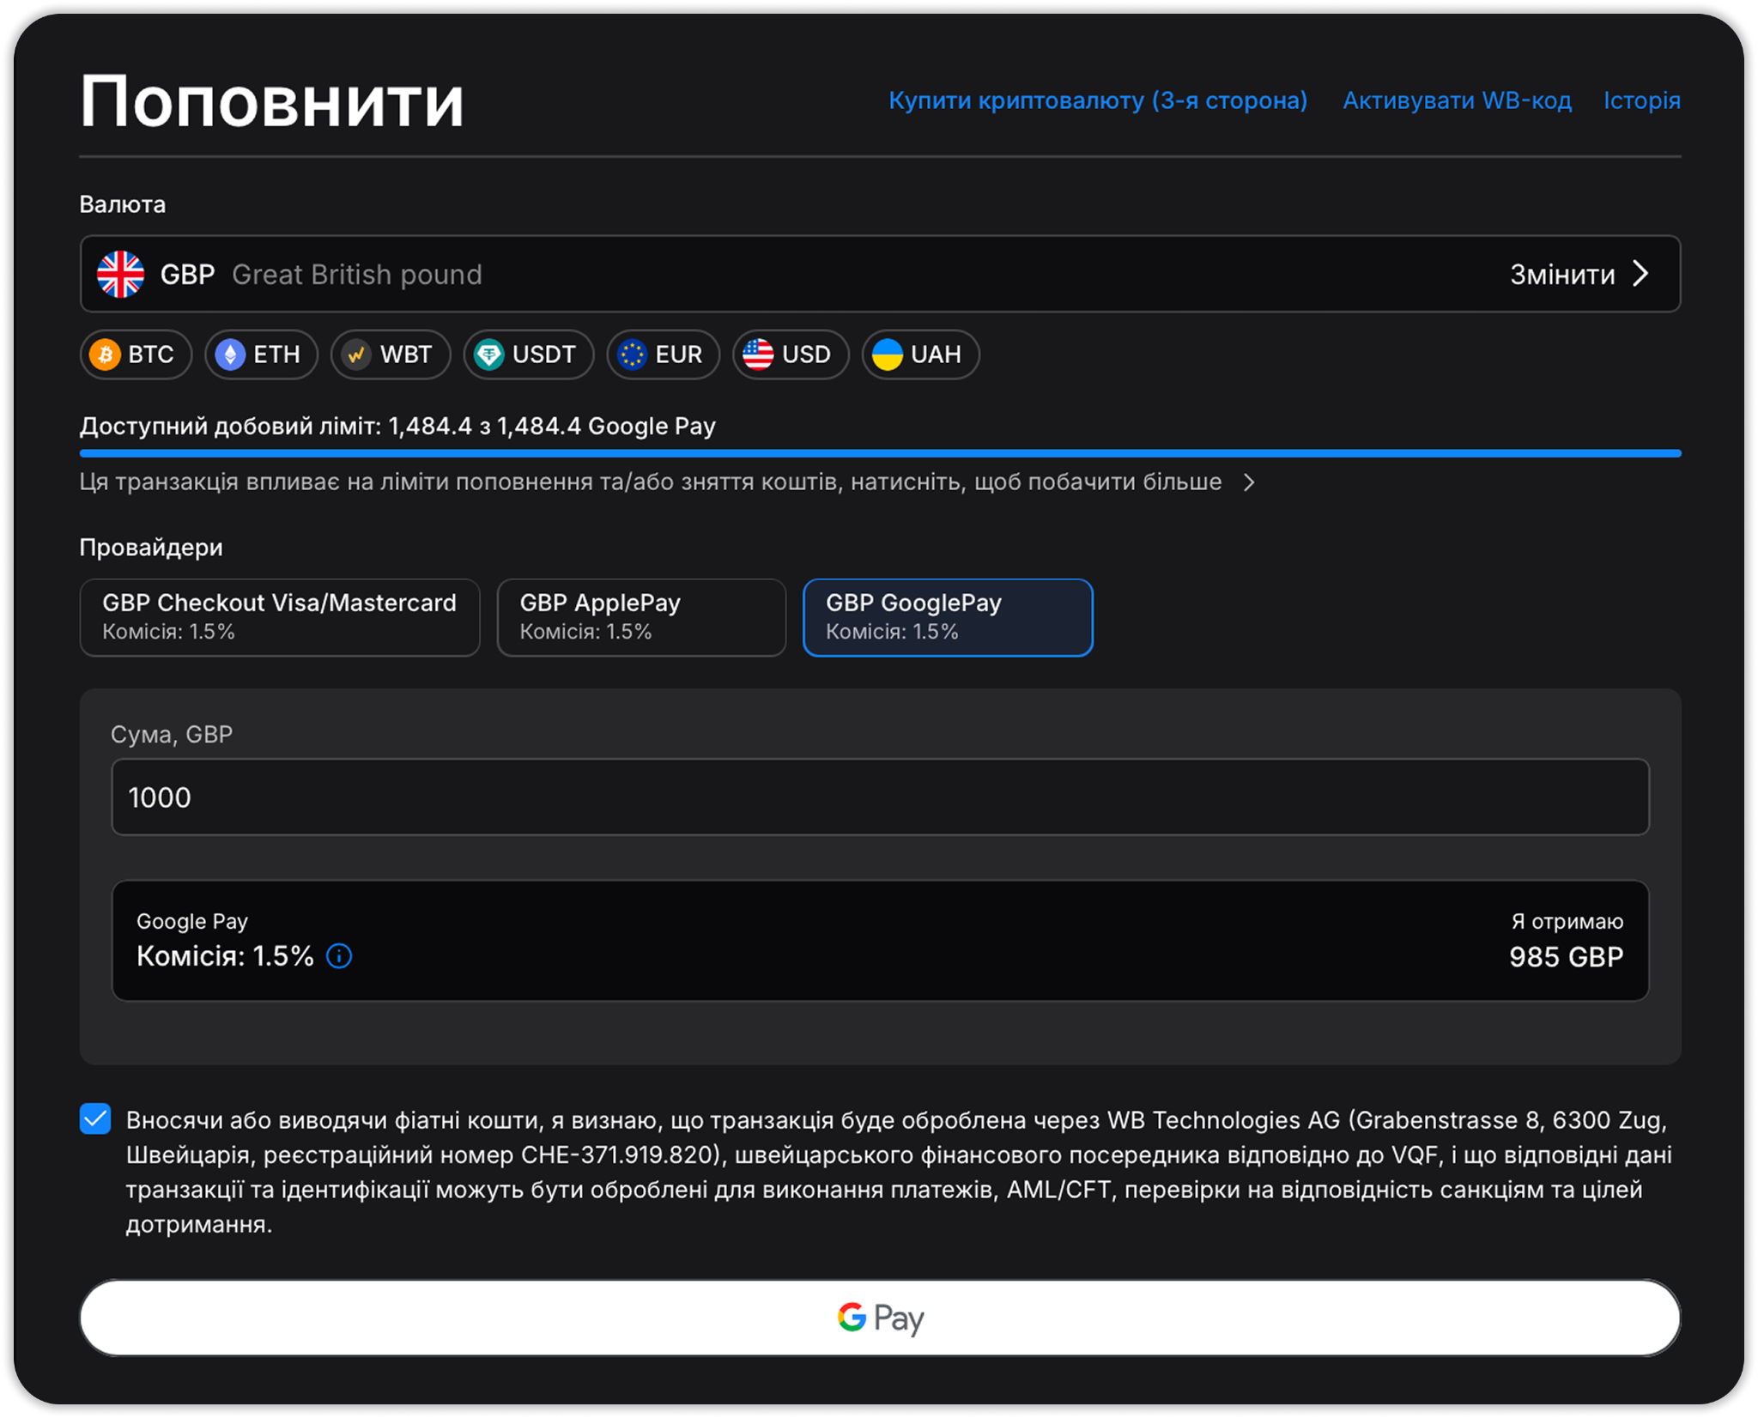
Task: Focus the Сума, GBP amount field
Action: (880, 797)
